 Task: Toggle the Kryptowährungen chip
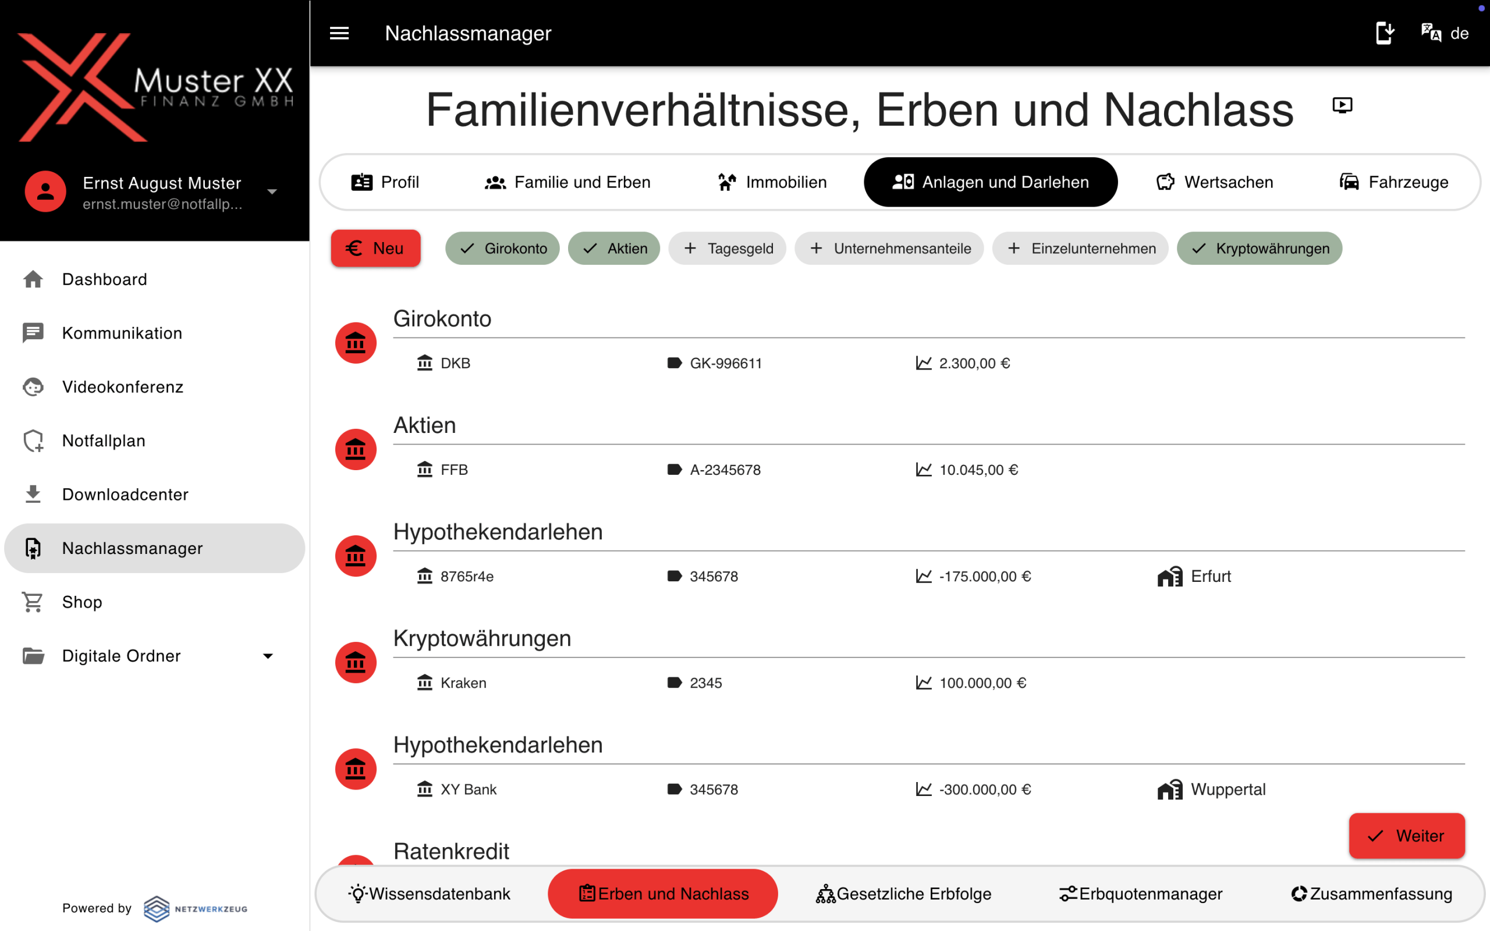[1259, 248]
